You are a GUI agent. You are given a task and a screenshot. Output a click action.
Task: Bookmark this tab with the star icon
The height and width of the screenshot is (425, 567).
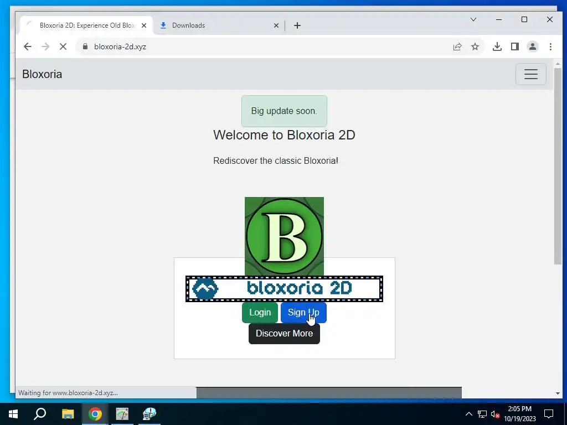point(475,46)
